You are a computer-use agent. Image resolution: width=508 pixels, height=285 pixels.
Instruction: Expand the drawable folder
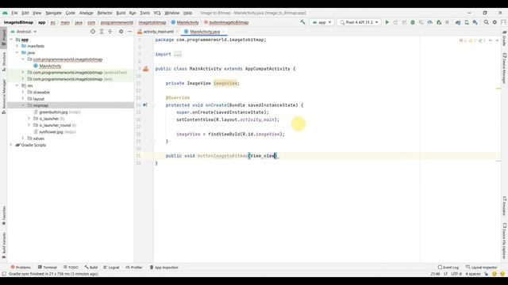pos(23,92)
